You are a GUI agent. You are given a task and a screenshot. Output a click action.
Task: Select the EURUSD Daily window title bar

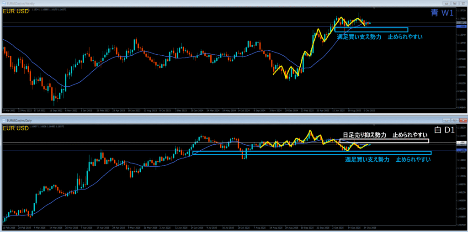pyautogui.click(x=183, y=119)
